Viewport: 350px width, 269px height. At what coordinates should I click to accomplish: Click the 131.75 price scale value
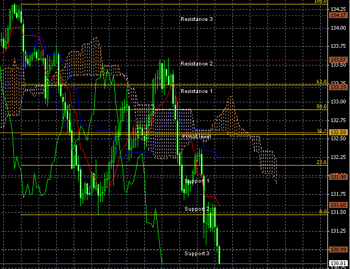coord(338,194)
